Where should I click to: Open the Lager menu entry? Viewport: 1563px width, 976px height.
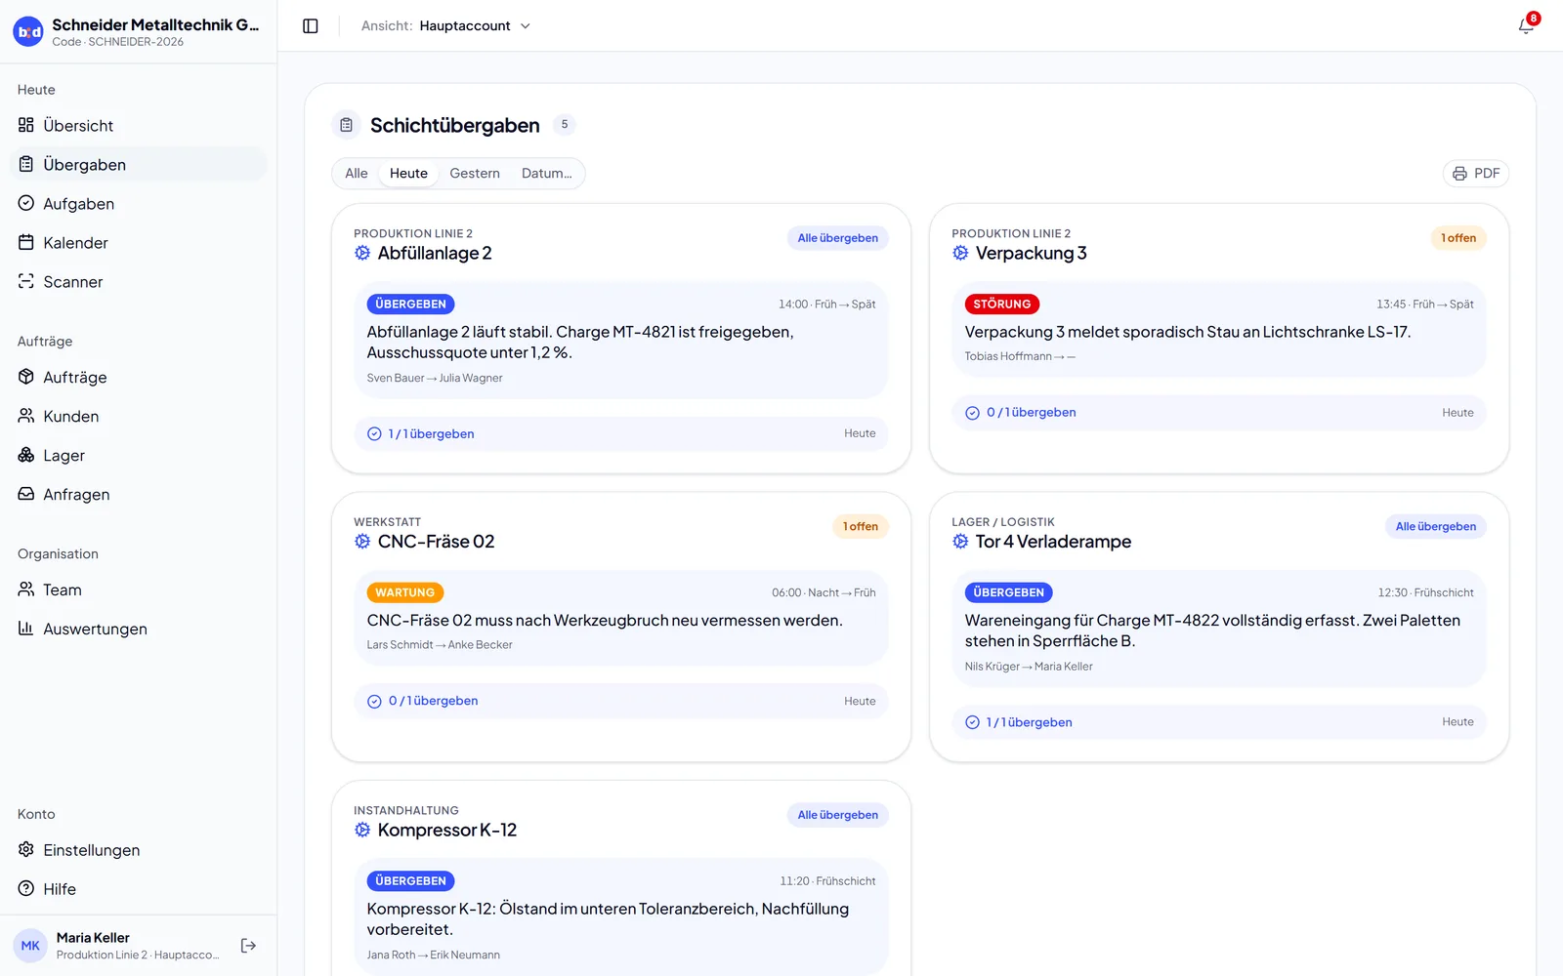(138, 455)
